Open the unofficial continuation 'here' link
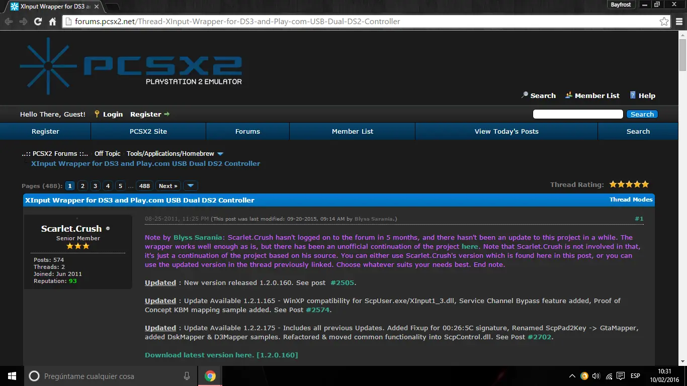This screenshot has height=386, width=687. (x=470, y=247)
